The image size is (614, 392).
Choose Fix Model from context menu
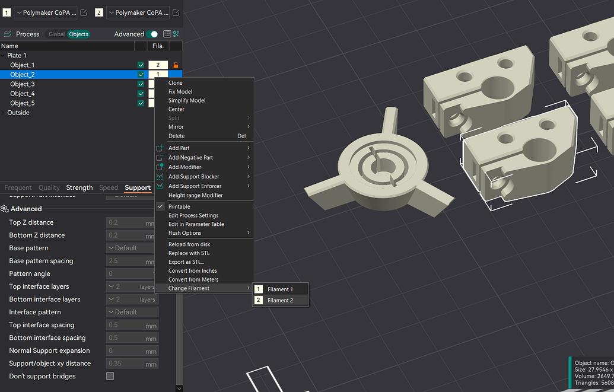tap(205, 92)
